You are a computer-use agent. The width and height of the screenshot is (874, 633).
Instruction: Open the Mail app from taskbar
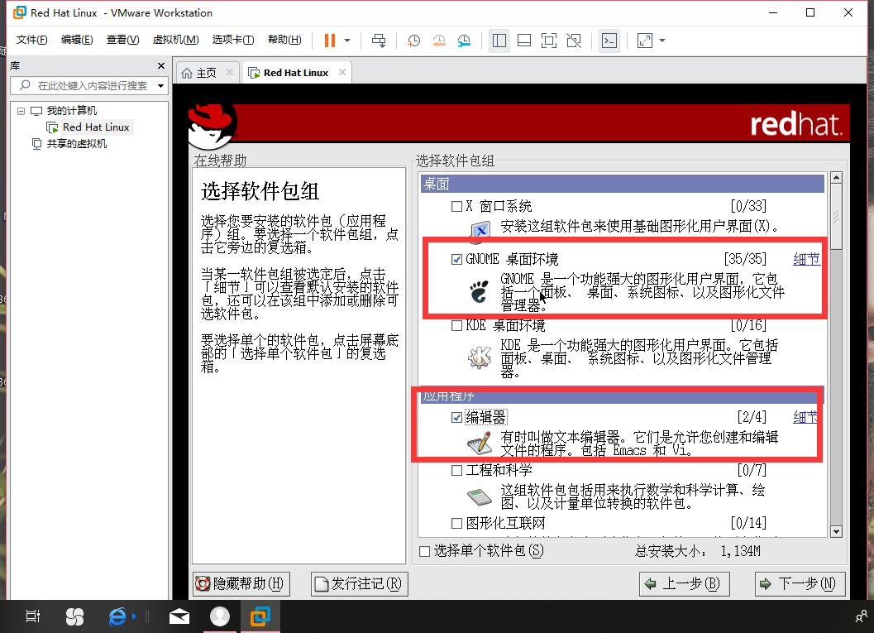pos(179,616)
